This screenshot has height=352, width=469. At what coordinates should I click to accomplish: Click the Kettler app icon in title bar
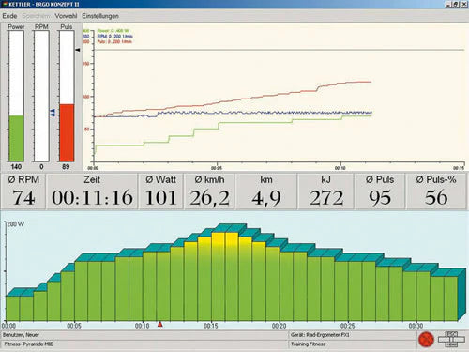coord(5,4)
